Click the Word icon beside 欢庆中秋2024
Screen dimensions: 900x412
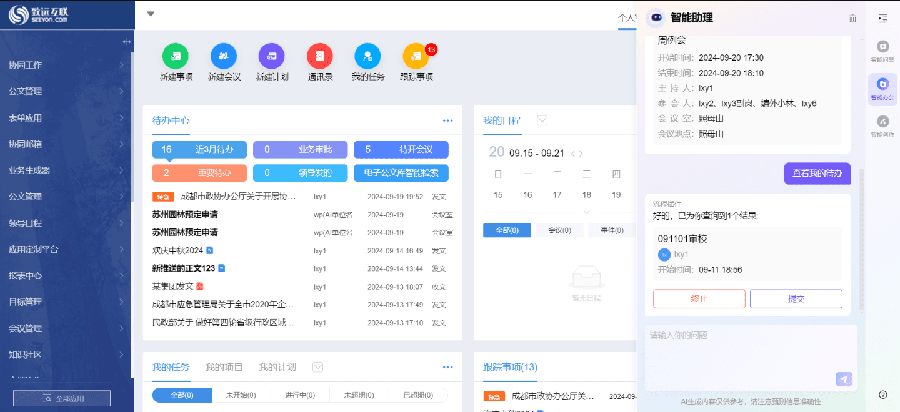tap(210, 250)
